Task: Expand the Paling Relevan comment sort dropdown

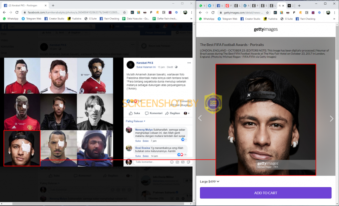Action: pyautogui.click(x=135, y=121)
